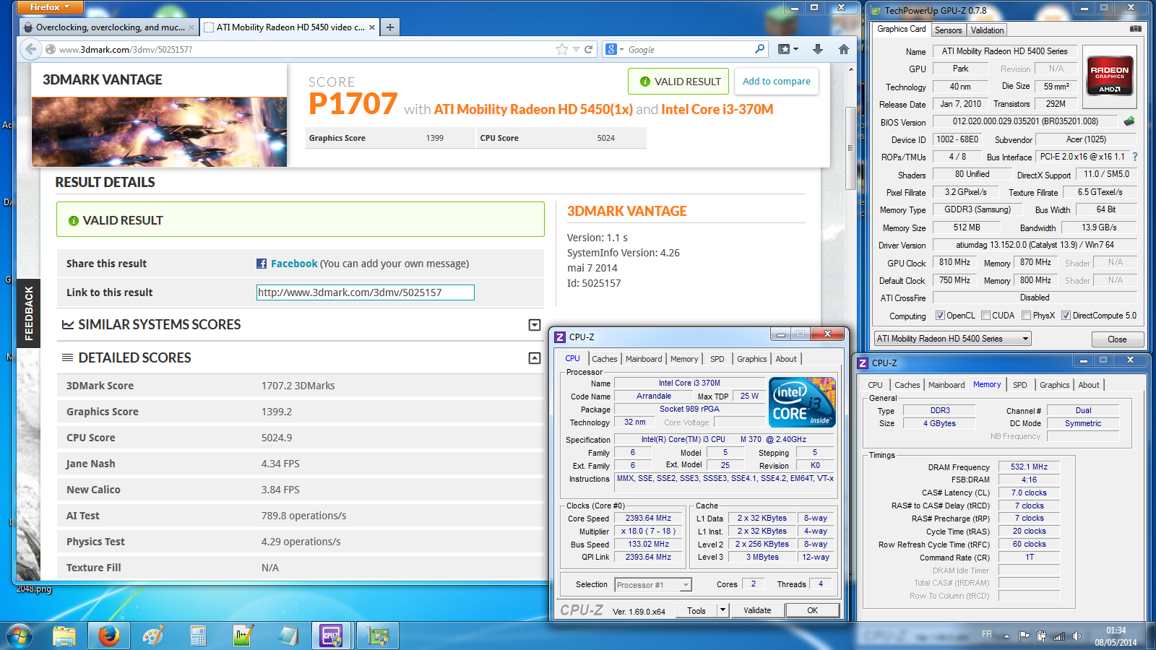Switch to the Sensors tab in GPU-Z
Screen dimensions: 1156x650
pyautogui.click(x=948, y=30)
